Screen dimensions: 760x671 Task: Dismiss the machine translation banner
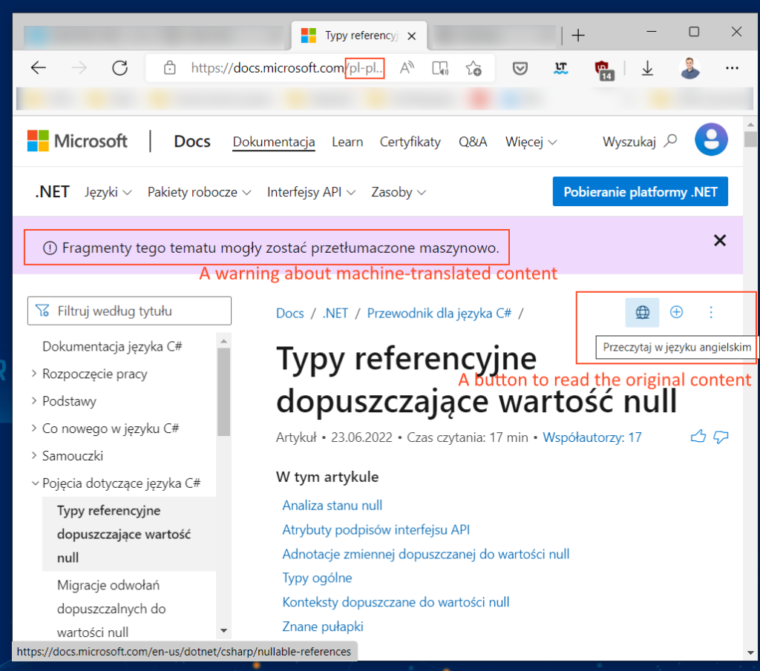click(x=720, y=240)
